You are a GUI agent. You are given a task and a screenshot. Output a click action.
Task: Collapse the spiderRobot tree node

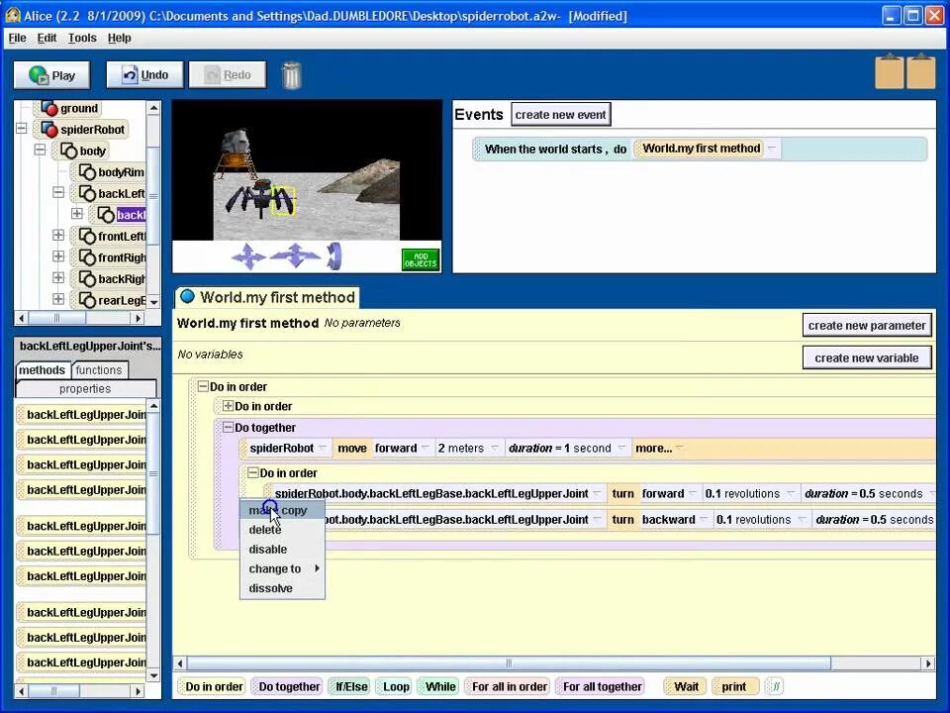(22, 129)
